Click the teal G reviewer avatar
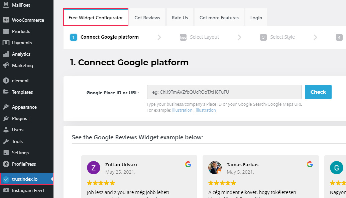 click(337, 168)
